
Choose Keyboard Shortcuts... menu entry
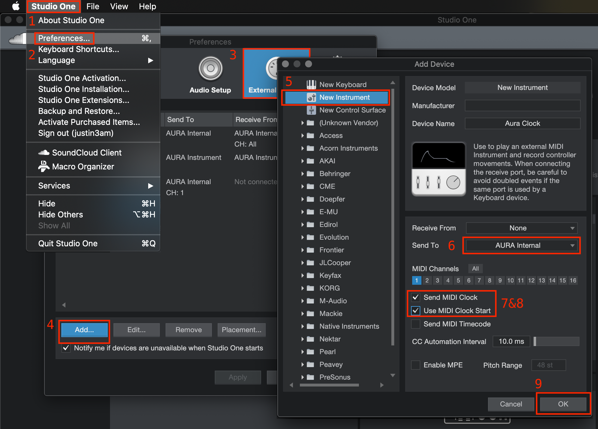click(93, 49)
